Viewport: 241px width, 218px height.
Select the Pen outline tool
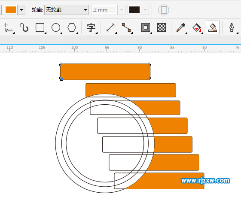232,27
